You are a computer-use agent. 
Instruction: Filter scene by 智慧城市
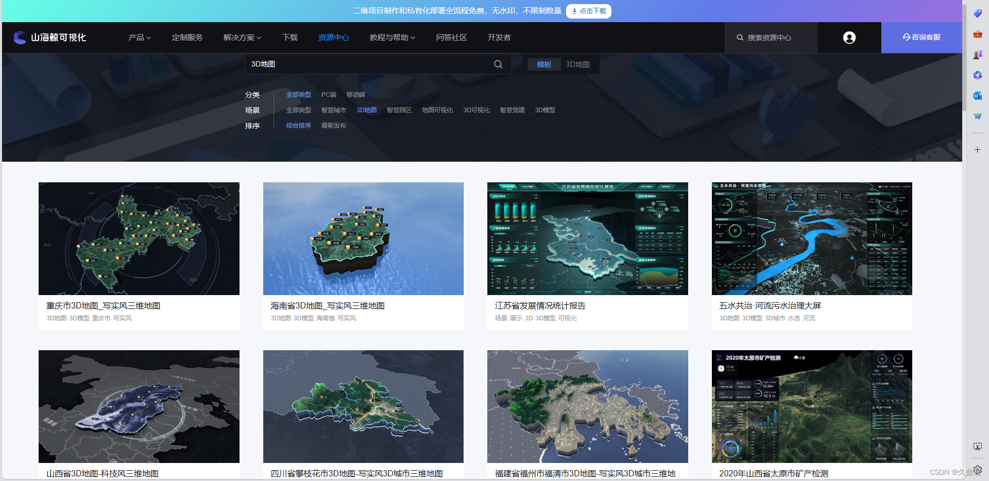334,110
